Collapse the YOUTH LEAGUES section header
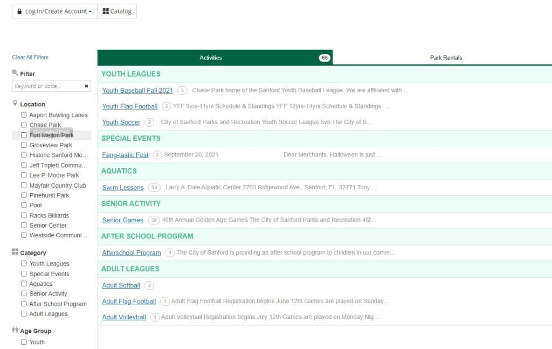The height and width of the screenshot is (349, 552). coord(130,73)
